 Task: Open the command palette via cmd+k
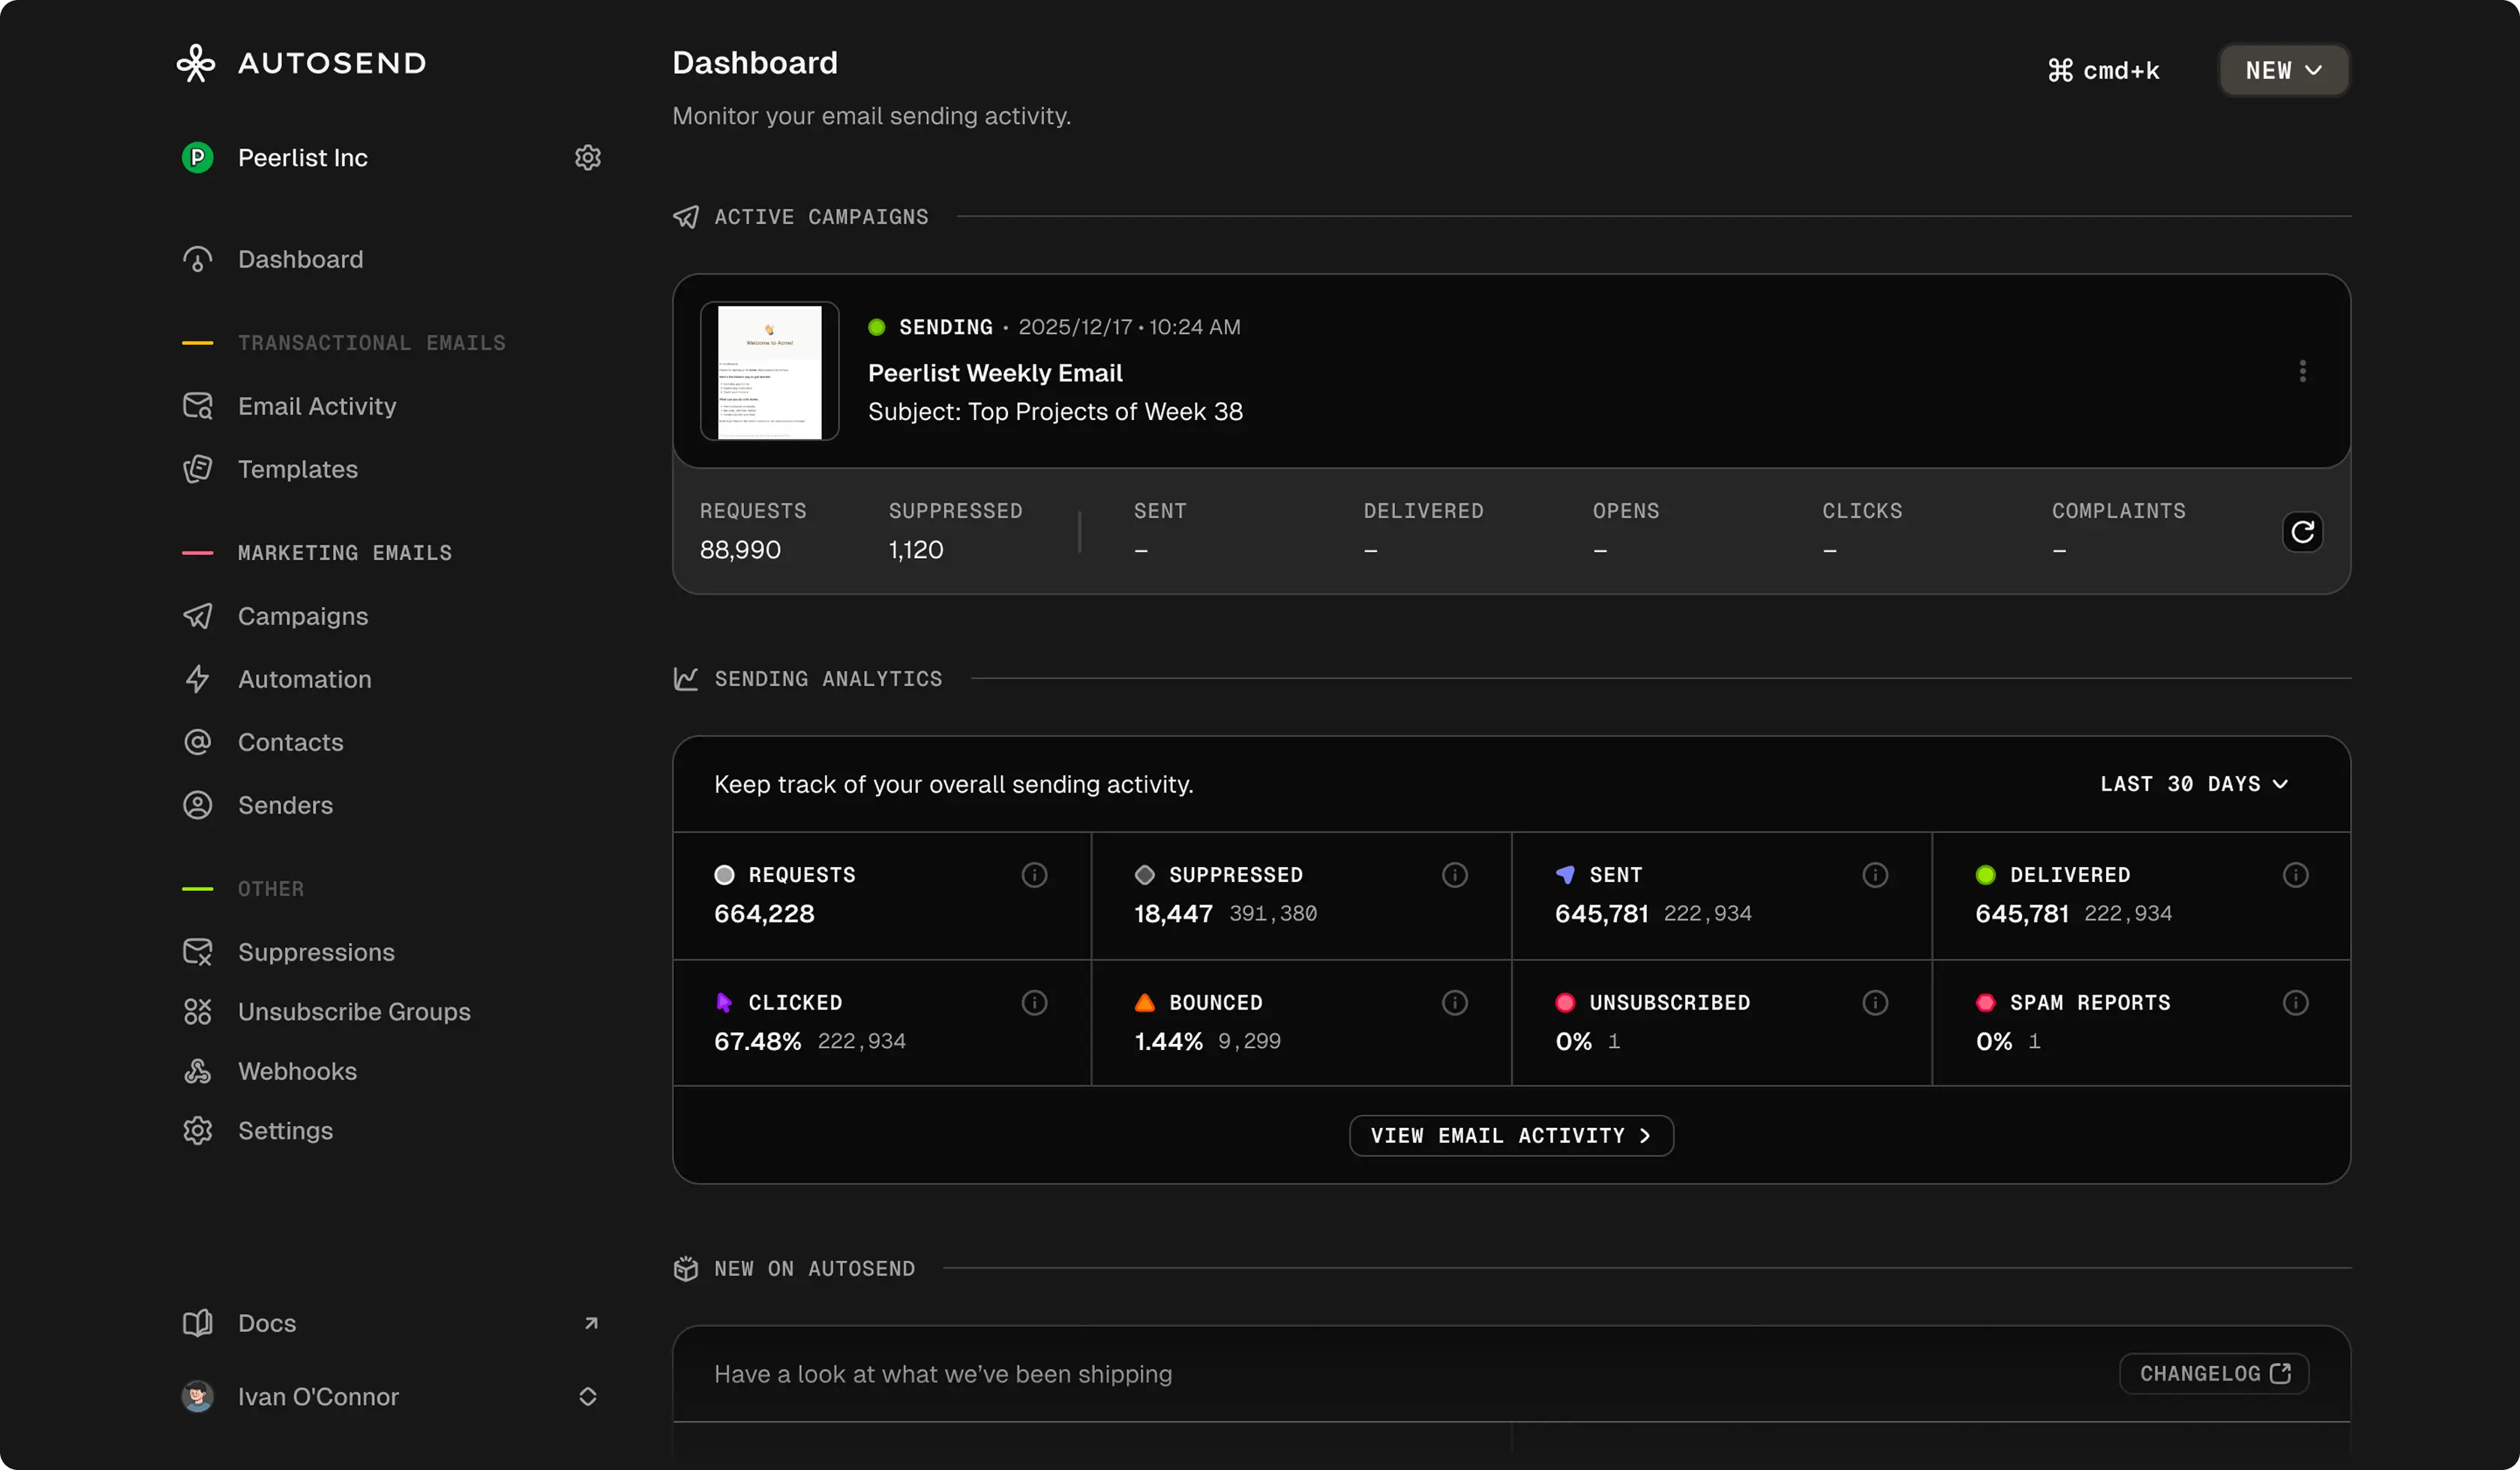point(2100,70)
